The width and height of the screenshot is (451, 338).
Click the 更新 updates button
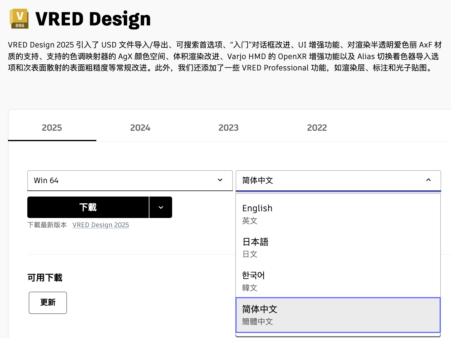coord(48,302)
